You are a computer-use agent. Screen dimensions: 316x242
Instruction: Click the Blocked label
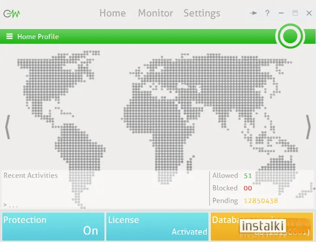click(225, 188)
